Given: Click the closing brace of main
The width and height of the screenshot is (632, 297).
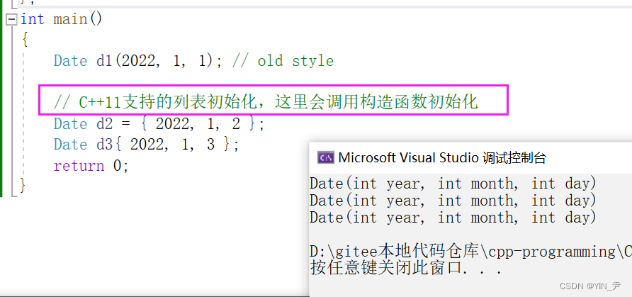Looking at the screenshot, I should pyautogui.click(x=23, y=186).
